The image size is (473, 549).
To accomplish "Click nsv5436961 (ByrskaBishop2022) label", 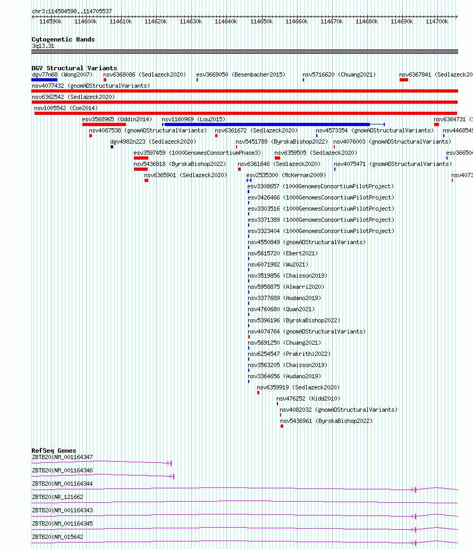I will (326, 422).
